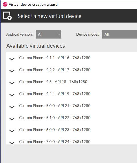Screen dimensions: 137x163
Task: Expand the Custom Phone 6.0.0 API 23 chevron
Action: tap(12, 131)
